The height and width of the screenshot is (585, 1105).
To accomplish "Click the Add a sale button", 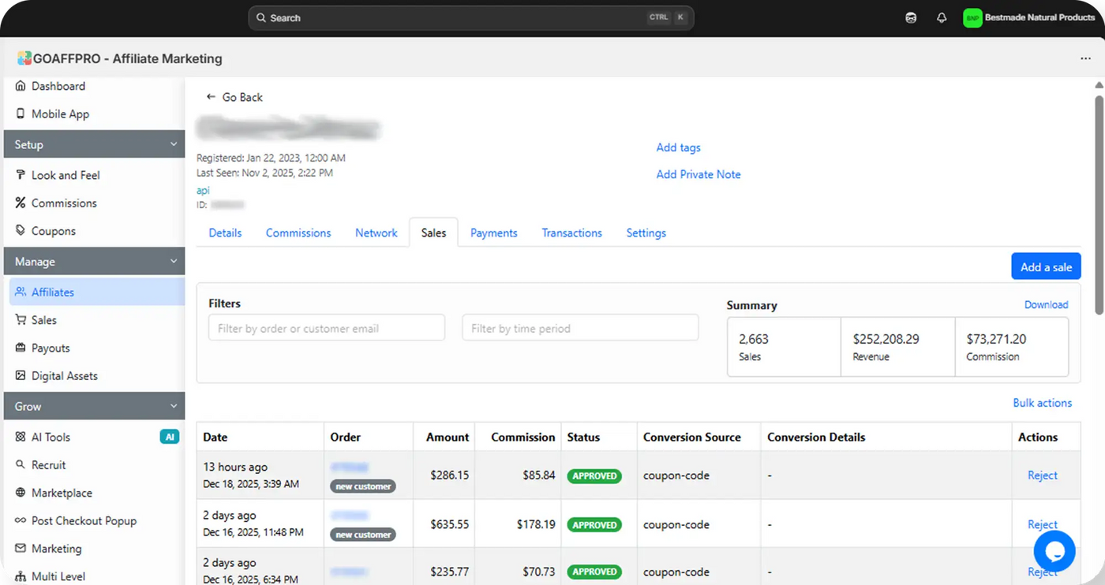I will (x=1046, y=266).
